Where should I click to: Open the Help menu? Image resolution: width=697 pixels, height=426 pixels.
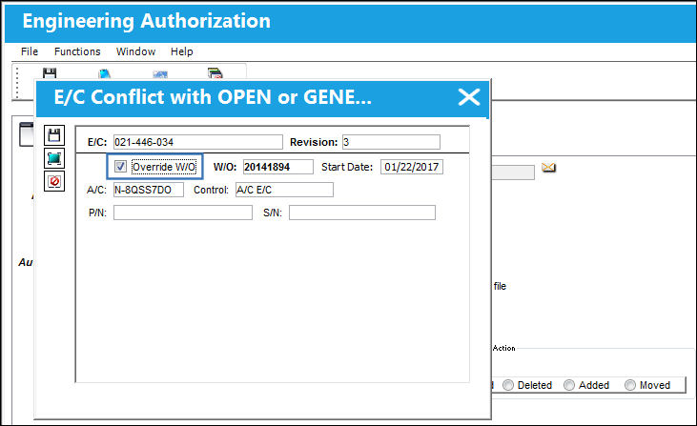pyautogui.click(x=182, y=51)
